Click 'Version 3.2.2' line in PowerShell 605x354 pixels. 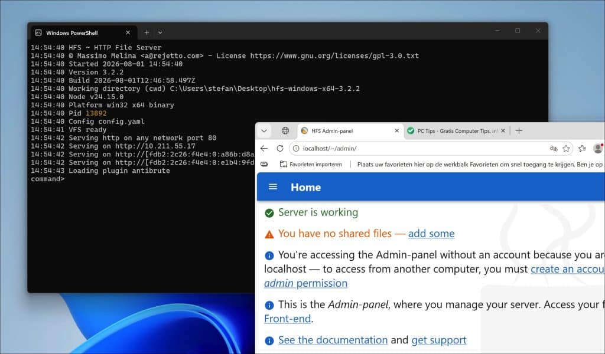coord(77,72)
